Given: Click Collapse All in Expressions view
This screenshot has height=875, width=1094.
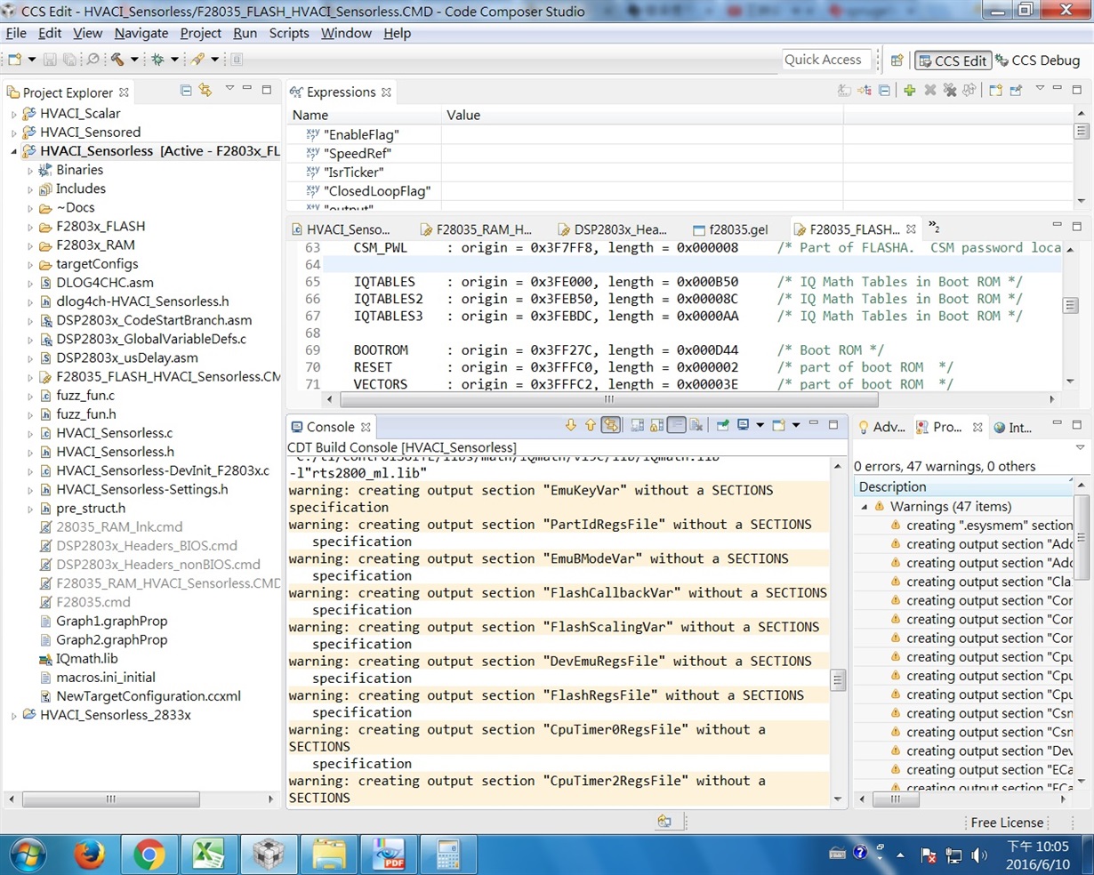Looking at the screenshot, I should (884, 91).
